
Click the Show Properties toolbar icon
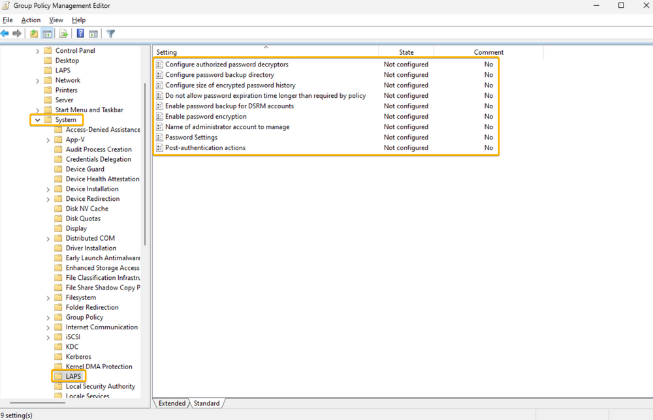pyautogui.click(x=95, y=33)
